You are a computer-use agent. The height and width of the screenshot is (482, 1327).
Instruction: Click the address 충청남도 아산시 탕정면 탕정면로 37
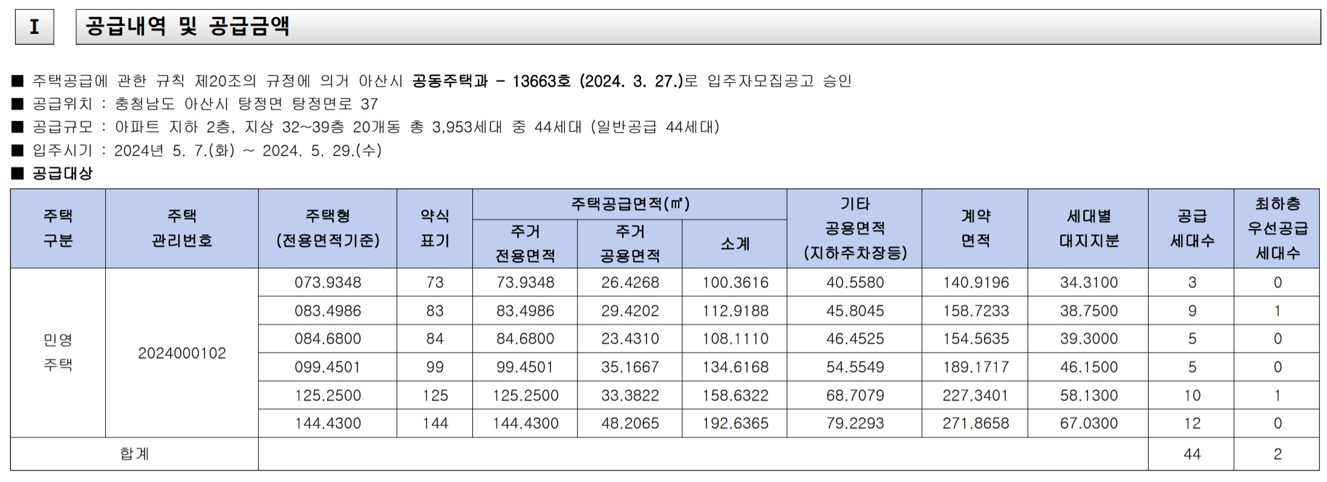click(246, 104)
